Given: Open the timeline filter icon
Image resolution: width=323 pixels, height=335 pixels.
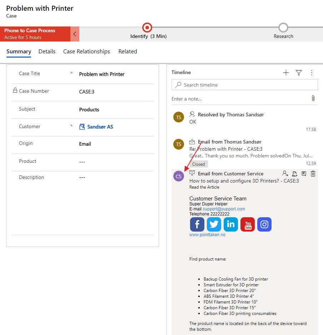Looking at the screenshot, I should pyautogui.click(x=299, y=73).
